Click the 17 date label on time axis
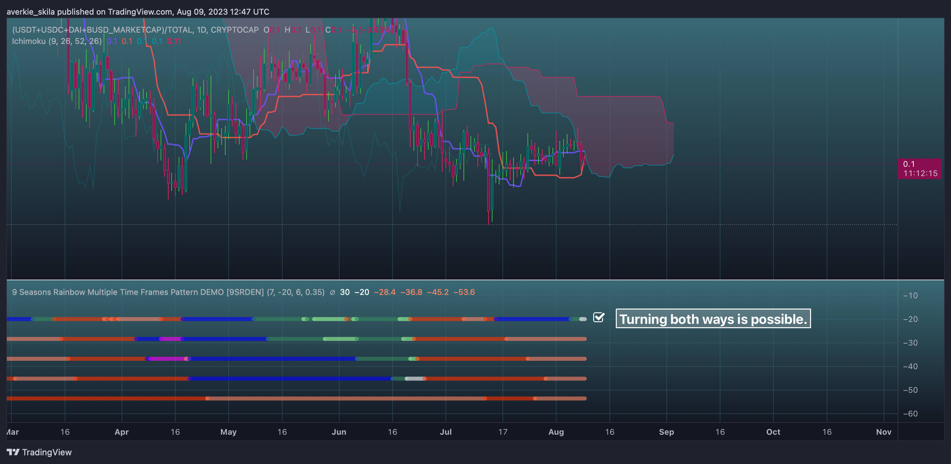The image size is (951, 464). tap(503, 431)
